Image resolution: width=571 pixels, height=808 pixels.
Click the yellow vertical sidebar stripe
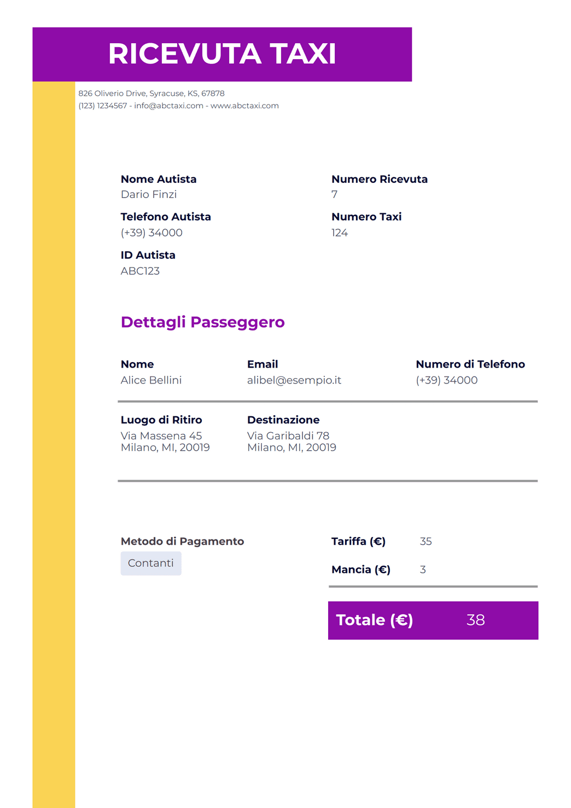(54, 445)
